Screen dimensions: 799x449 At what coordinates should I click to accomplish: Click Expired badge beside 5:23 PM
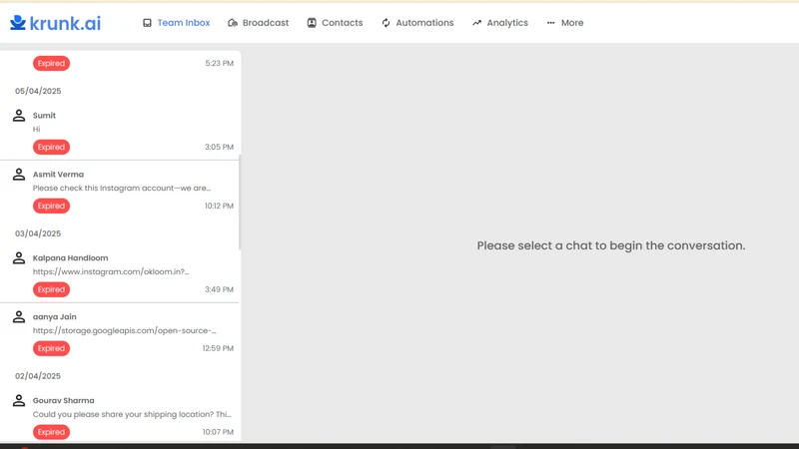pos(52,63)
